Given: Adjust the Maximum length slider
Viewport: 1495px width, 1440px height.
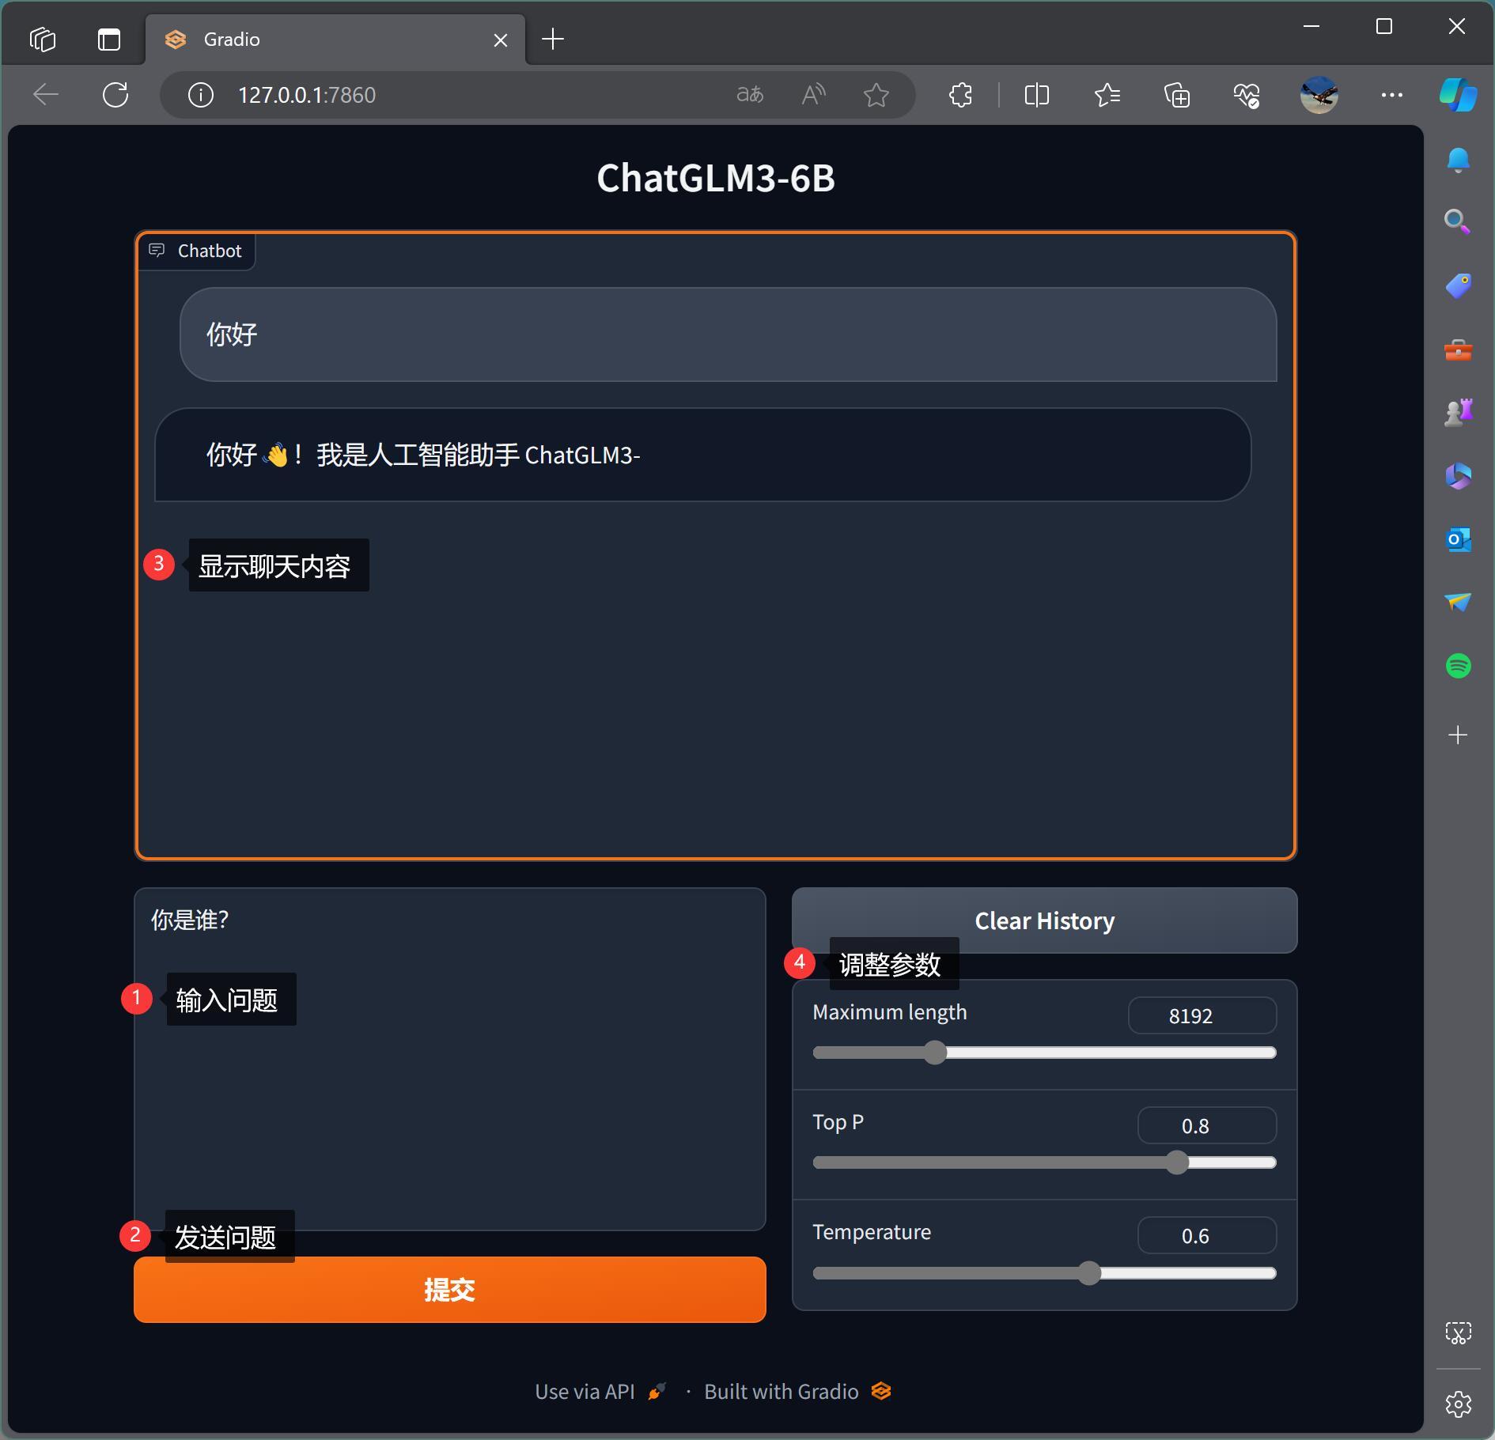Looking at the screenshot, I should pos(1044,1053).
